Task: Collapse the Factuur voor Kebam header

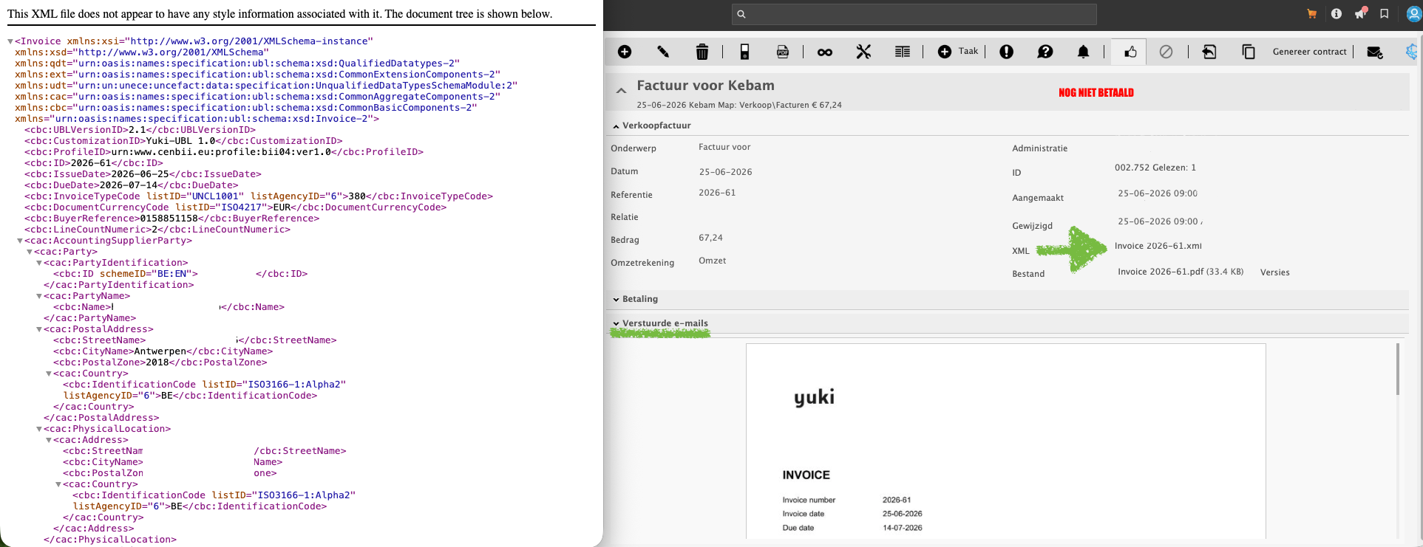Action: point(621,91)
